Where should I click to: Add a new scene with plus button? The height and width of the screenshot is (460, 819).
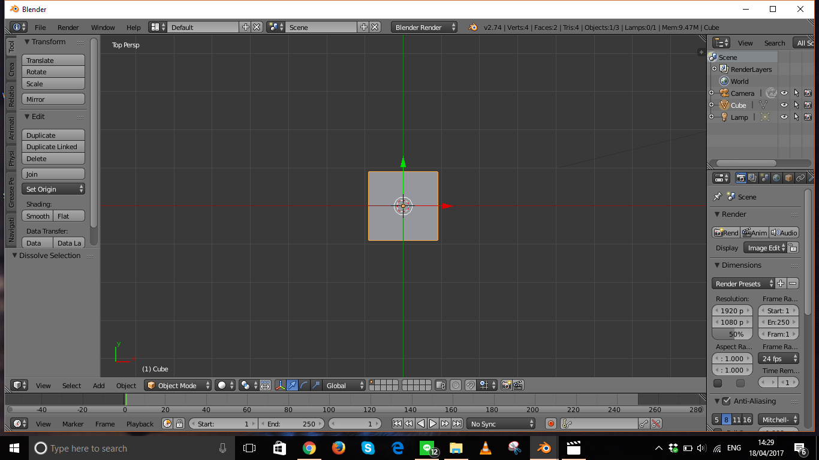pos(363,27)
